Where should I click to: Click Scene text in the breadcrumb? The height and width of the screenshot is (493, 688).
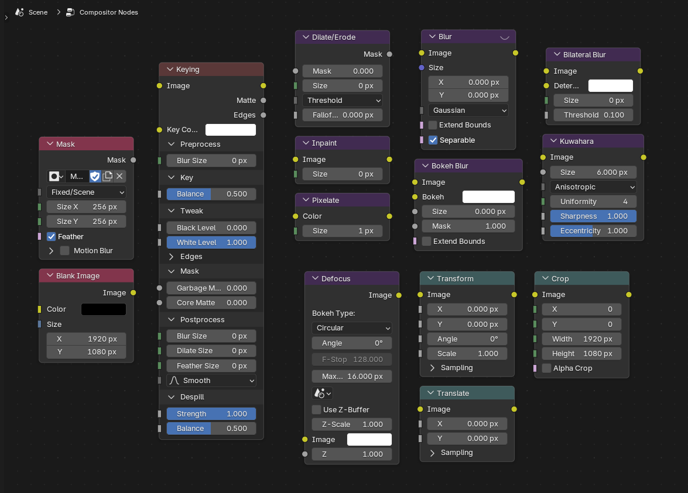click(x=38, y=12)
